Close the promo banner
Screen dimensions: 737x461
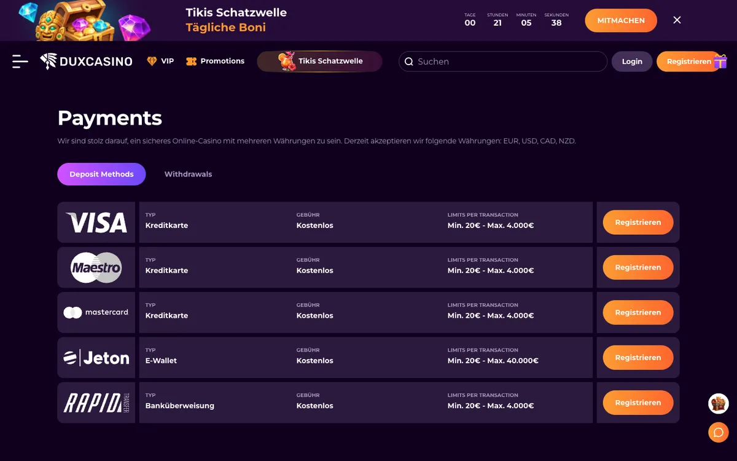tap(677, 20)
